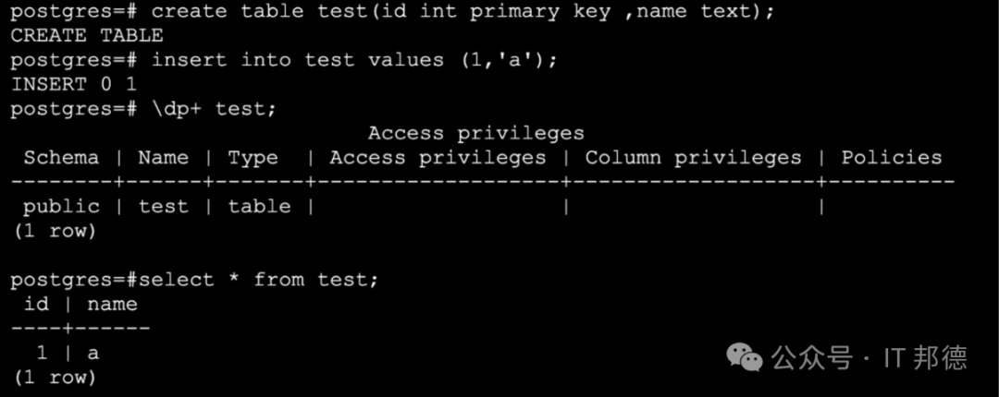
Task: Click the 'Column privileges' column header
Action: point(693,159)
